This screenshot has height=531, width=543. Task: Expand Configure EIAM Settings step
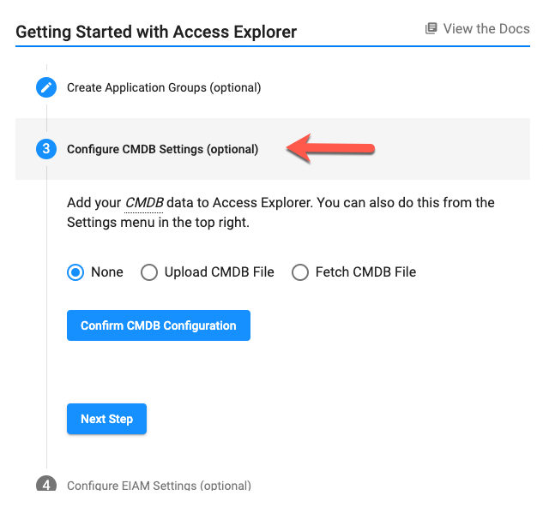click(159, 485)
